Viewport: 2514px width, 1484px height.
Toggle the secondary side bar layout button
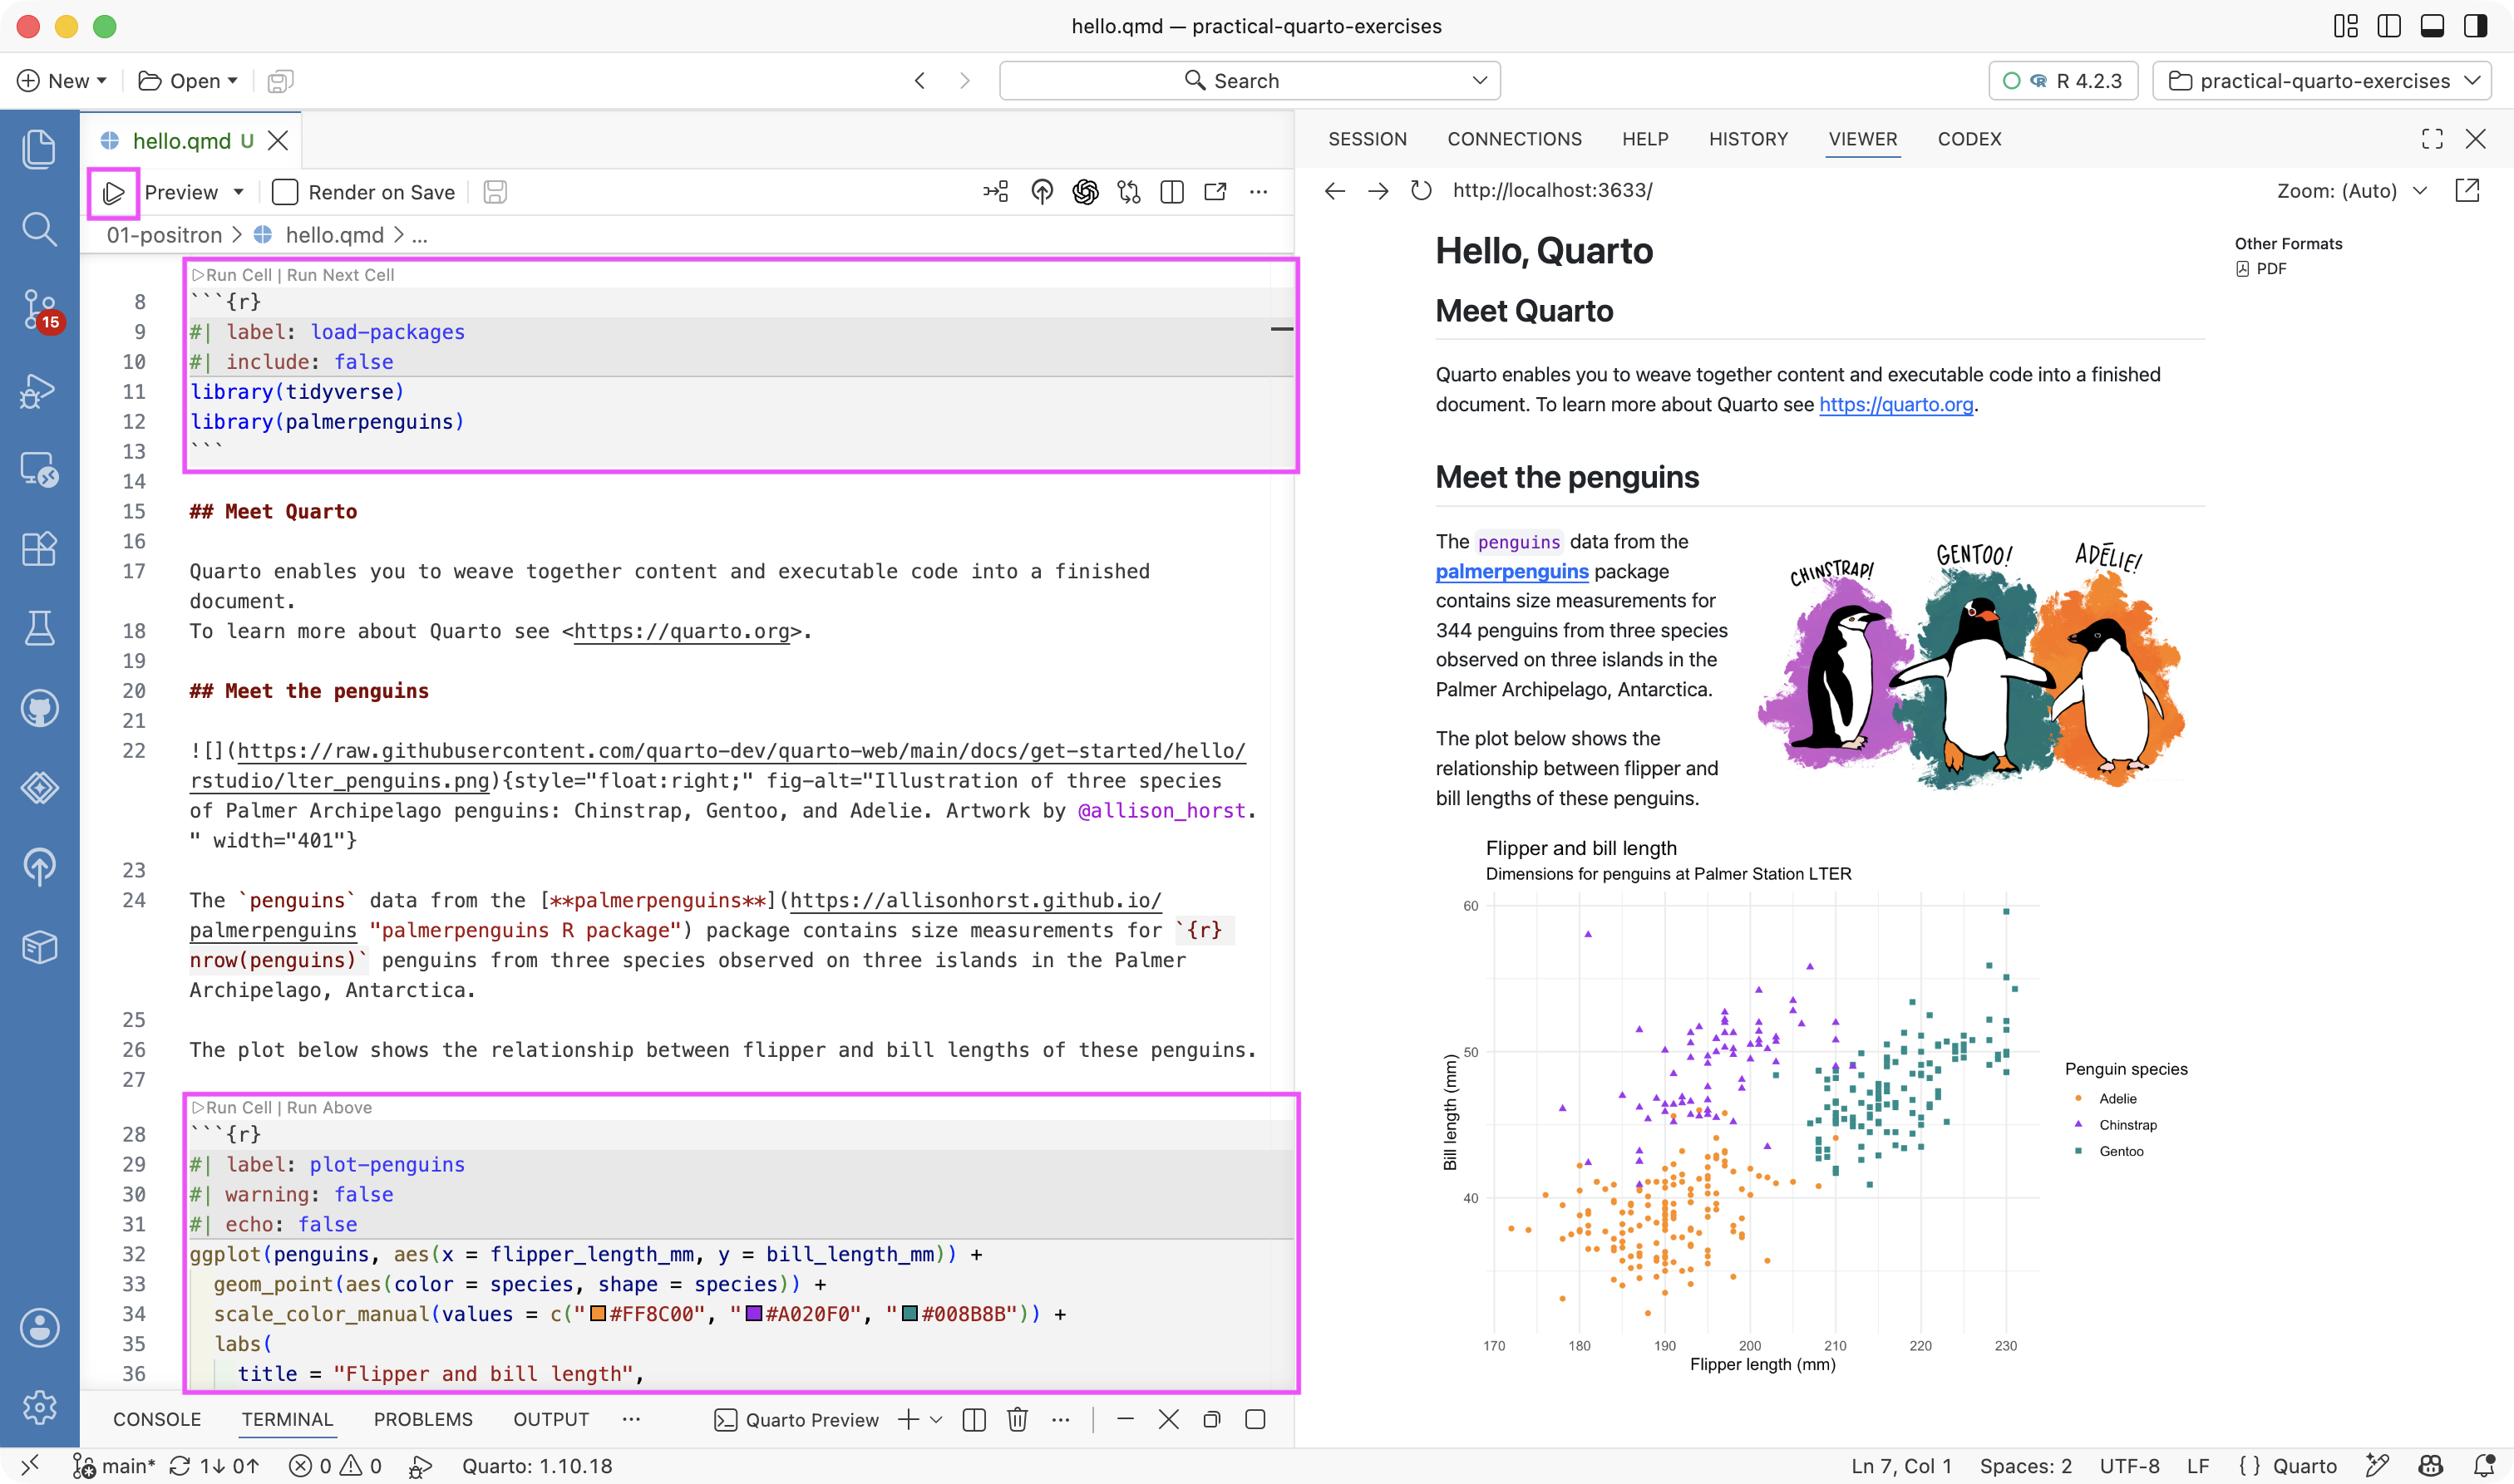(2475, 26)
